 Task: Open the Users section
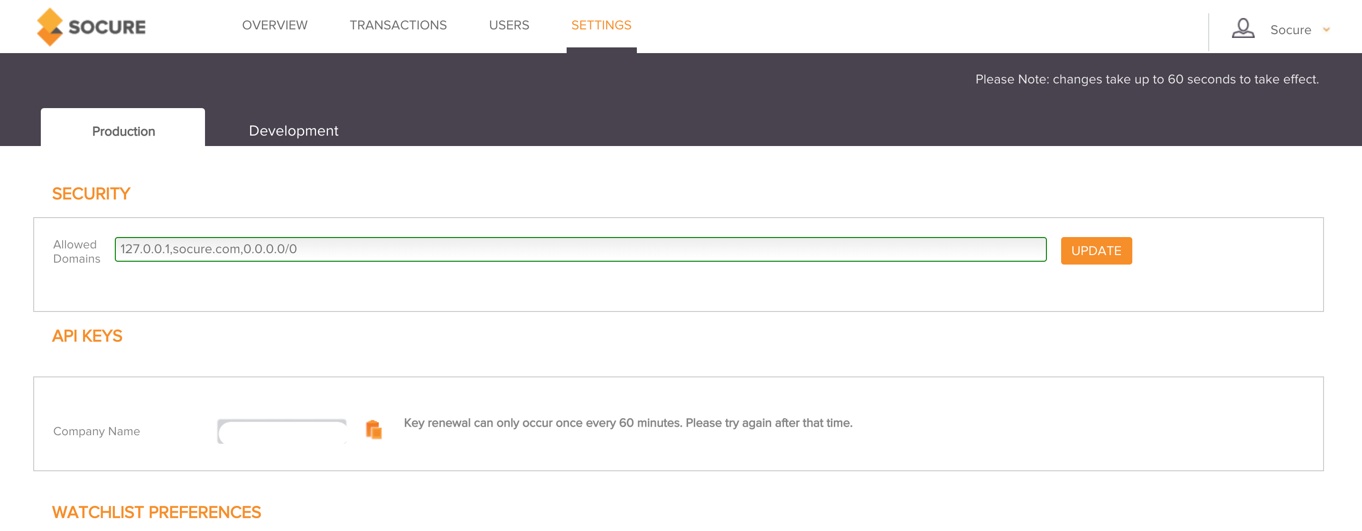(509, 25)
